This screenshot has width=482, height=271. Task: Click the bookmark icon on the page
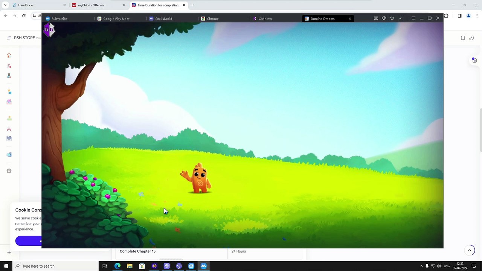[x=463, y=38]
